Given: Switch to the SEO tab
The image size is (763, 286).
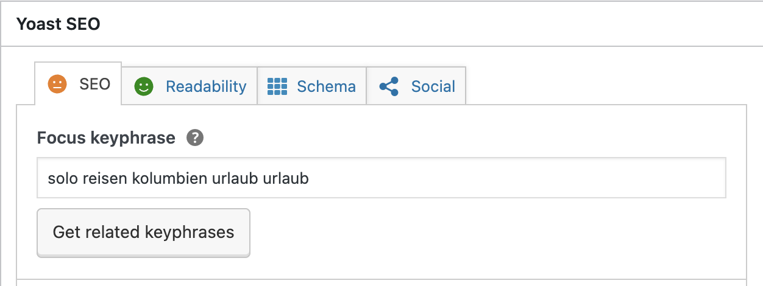Looking at the screenshot, I should tap(94, 85).
